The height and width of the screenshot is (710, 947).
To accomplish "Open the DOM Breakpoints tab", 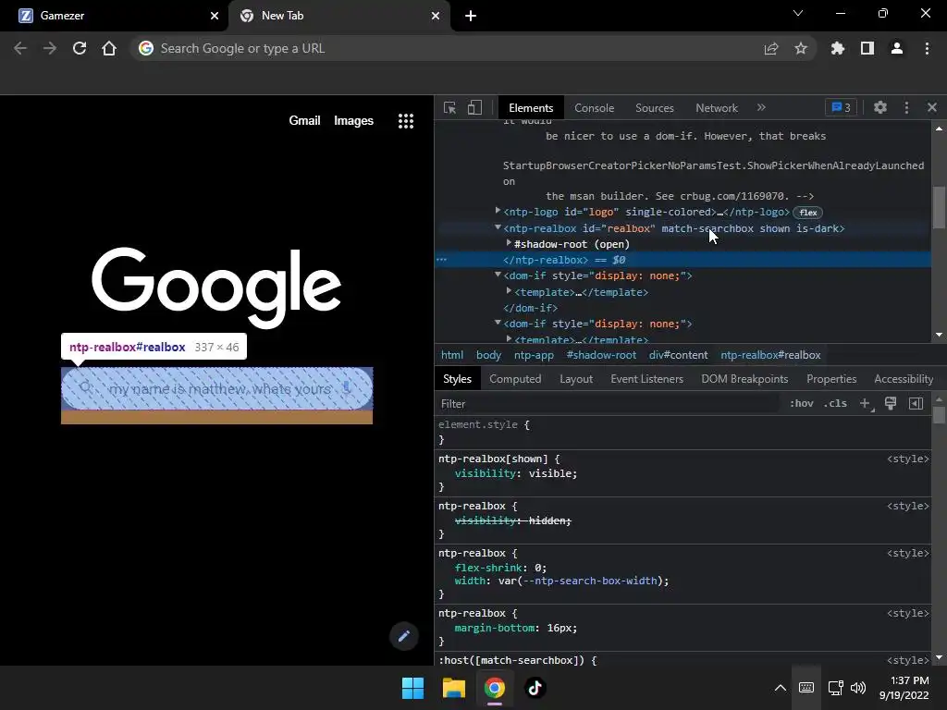I will (x=744, y=378).
